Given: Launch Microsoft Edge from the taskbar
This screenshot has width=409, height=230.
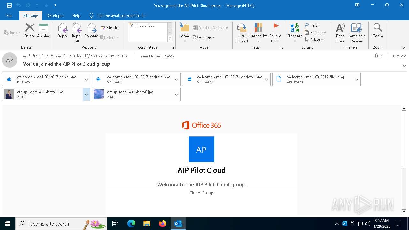Looking at the screenshot, I should pos(131,224).
